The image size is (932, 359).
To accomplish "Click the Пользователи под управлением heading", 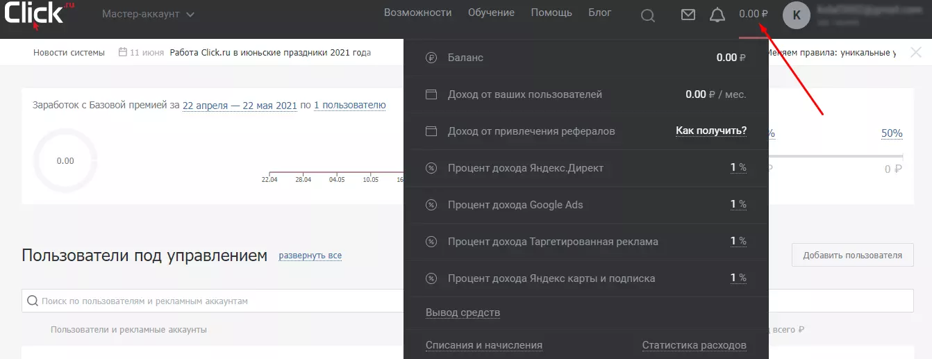I will tap(144, 256).
